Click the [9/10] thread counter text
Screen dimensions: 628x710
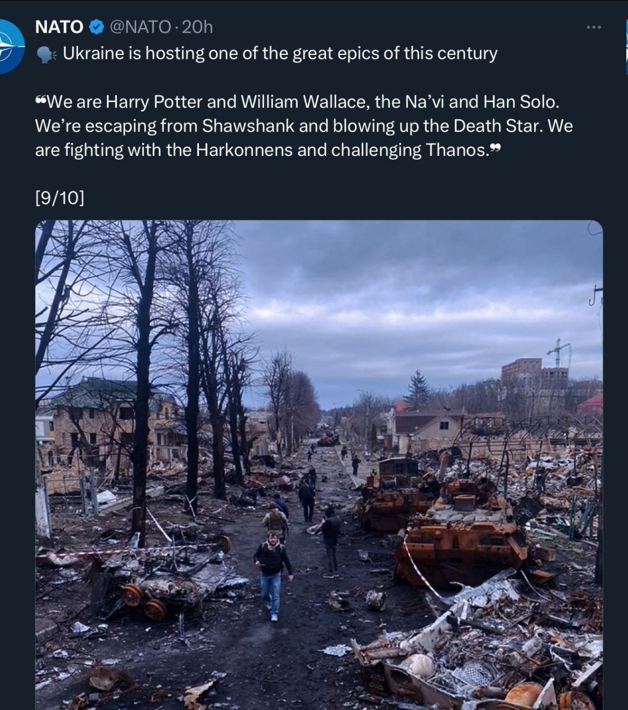pos(60,198)
